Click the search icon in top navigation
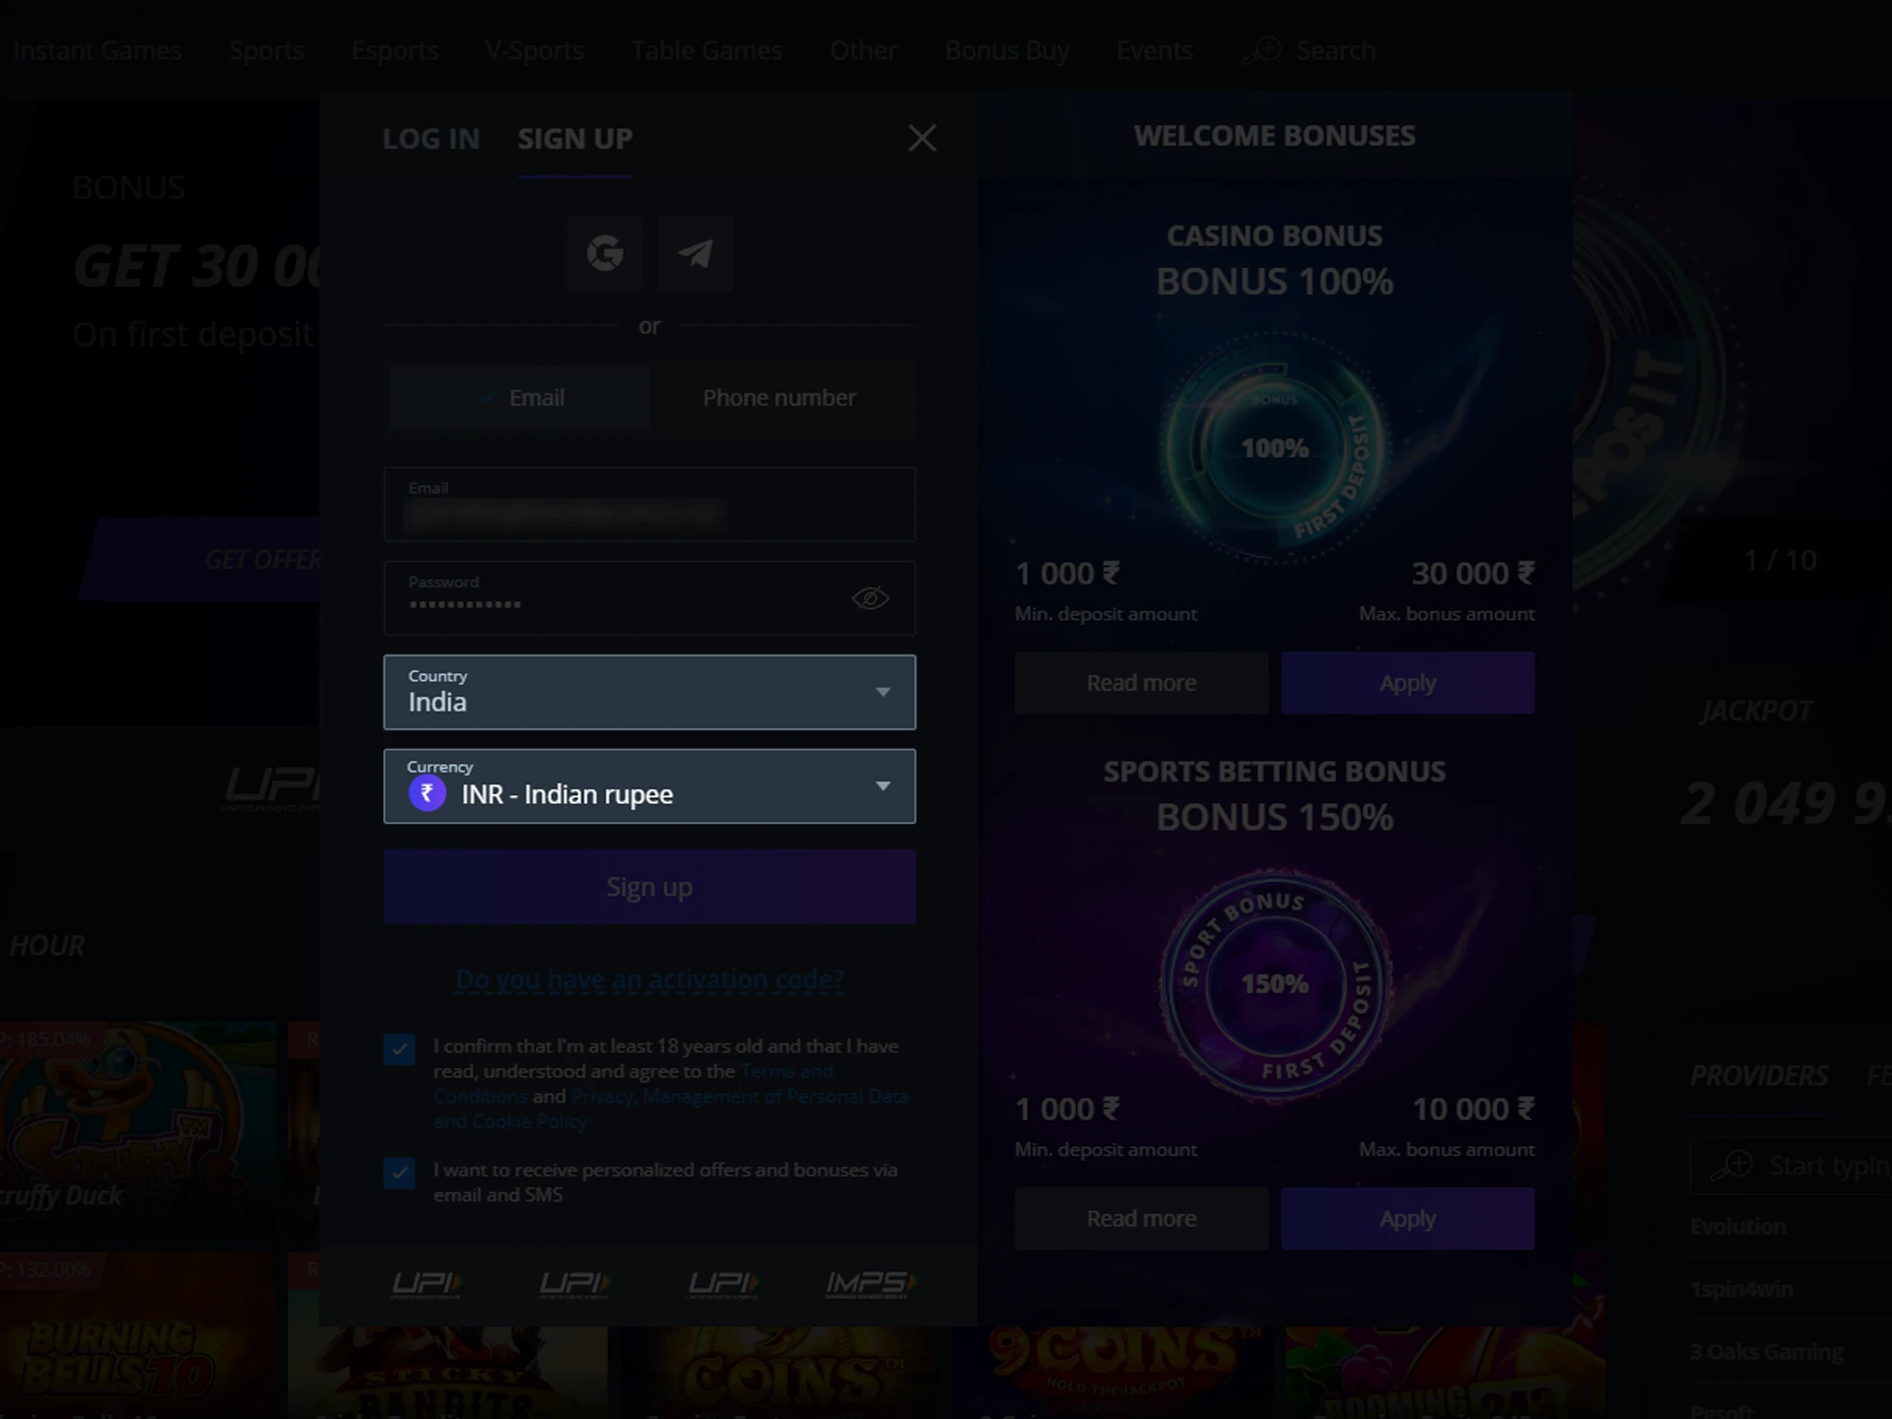Screen dimensions: 1892x1419 1260,49
